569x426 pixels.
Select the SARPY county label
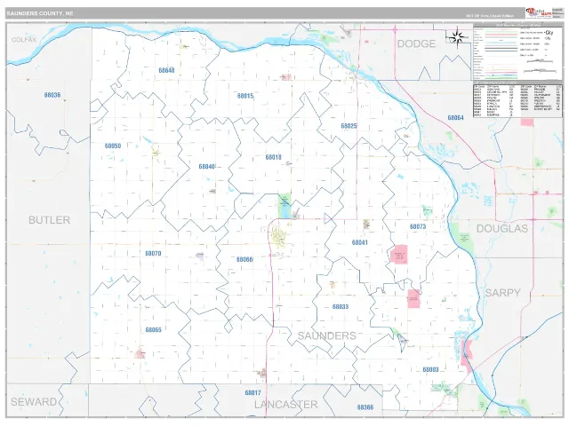pyautogui.click(x=502, y=293)
